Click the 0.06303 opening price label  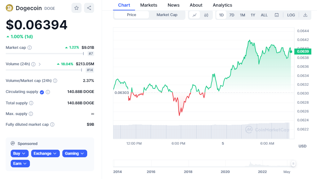point(122,93)
